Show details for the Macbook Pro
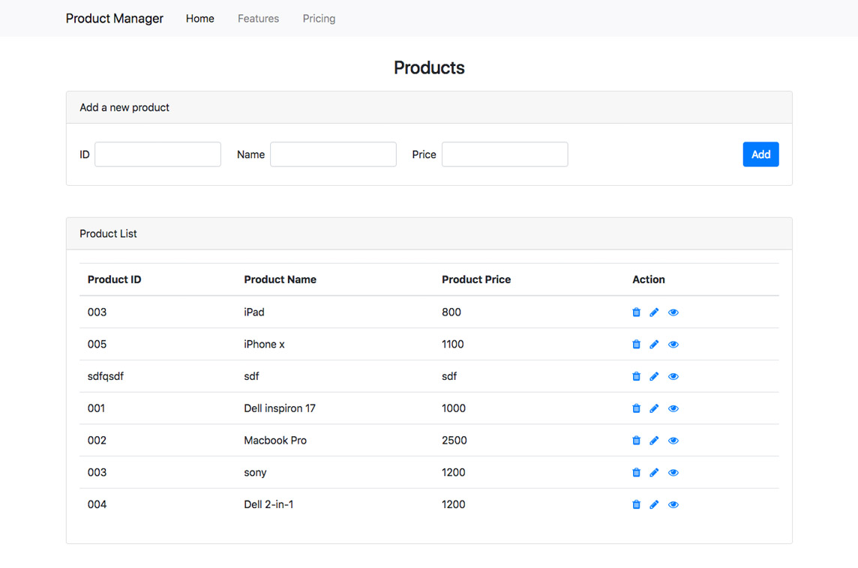Screen dimensions: 858x568 point(673,440)
